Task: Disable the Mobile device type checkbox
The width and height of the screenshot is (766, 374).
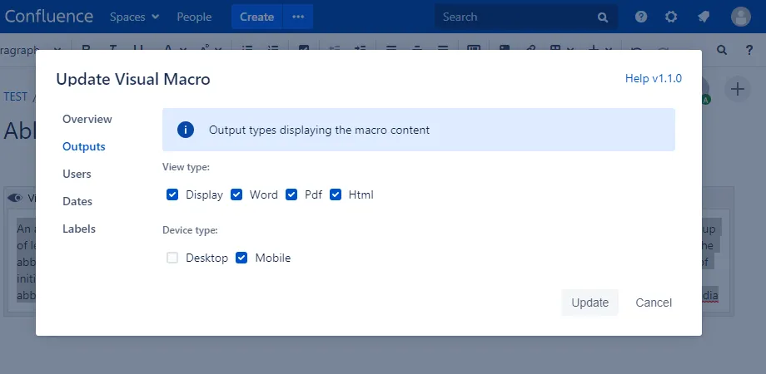Action: click(241, 258)
